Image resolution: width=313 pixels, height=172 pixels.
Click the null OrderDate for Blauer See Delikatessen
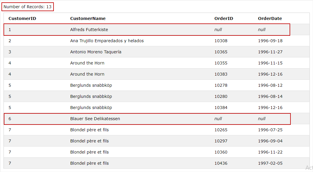[262, 119]
